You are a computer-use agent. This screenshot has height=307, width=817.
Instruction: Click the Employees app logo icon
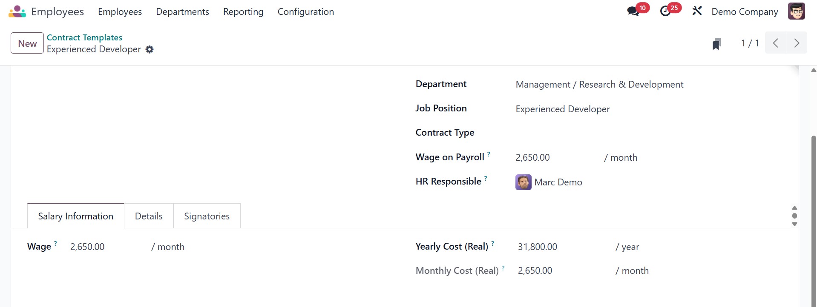pos(17,11)
